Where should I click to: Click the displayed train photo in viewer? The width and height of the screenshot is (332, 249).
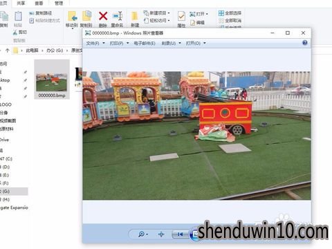click(196, 136)
